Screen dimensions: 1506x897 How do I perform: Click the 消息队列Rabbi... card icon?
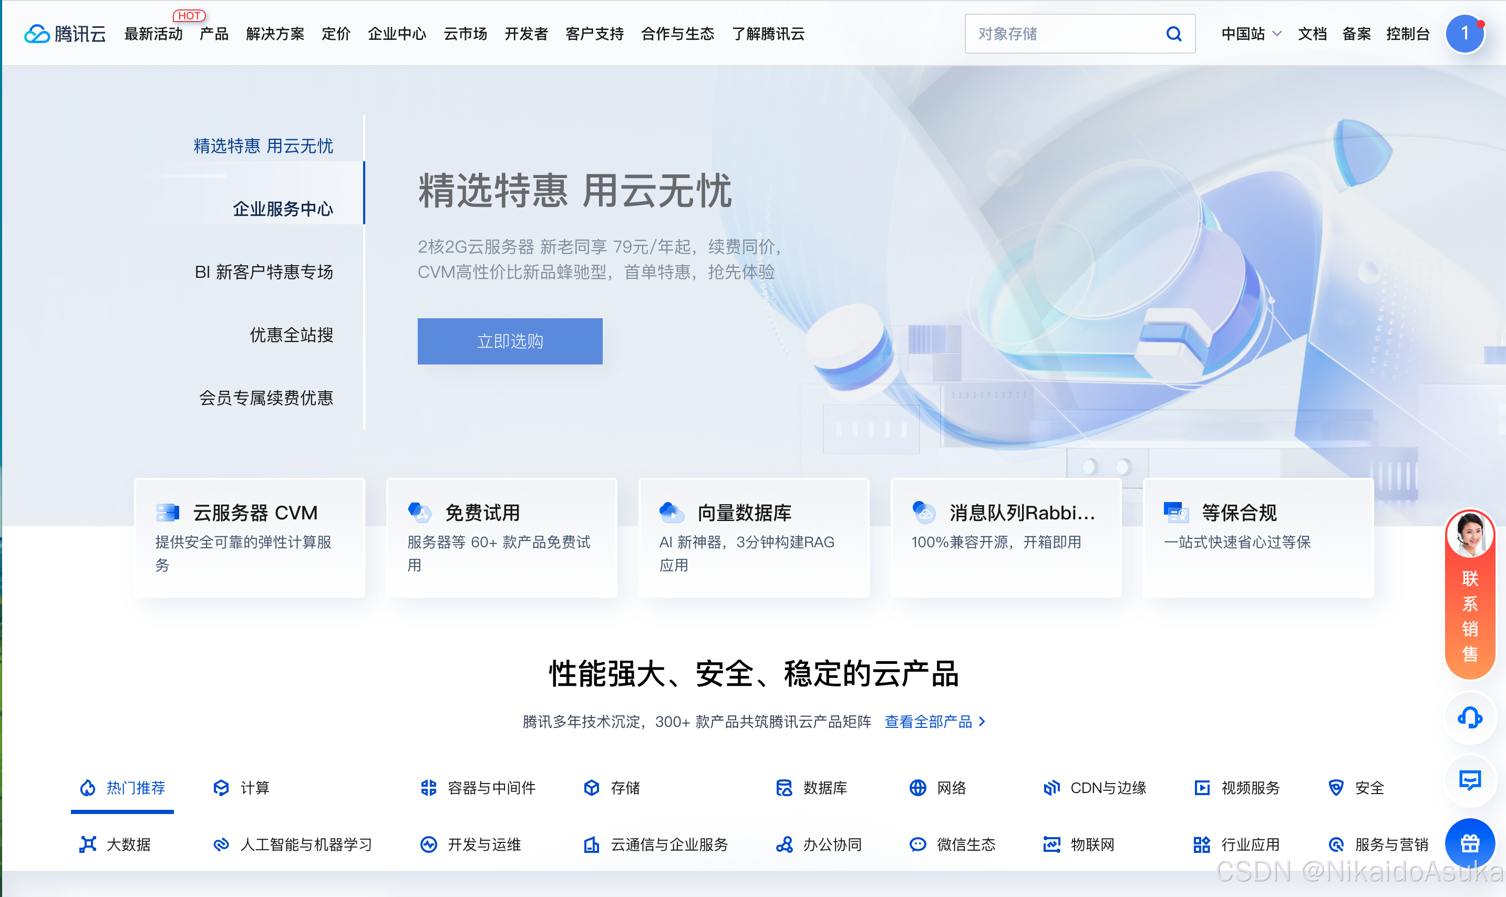point(924,512)
